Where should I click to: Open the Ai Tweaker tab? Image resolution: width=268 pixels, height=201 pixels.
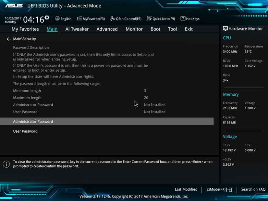[x=77, y=29]
